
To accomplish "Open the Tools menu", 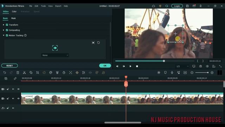I will coord(43,6).
